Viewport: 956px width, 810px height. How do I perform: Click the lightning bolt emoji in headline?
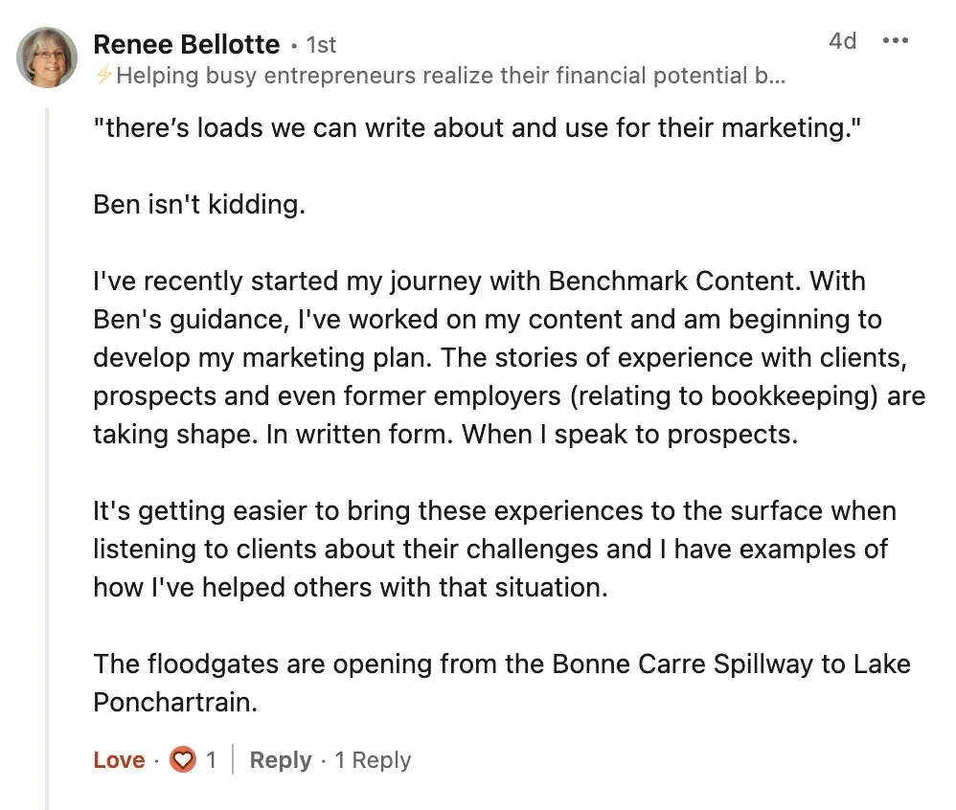(x=103, y=76)
